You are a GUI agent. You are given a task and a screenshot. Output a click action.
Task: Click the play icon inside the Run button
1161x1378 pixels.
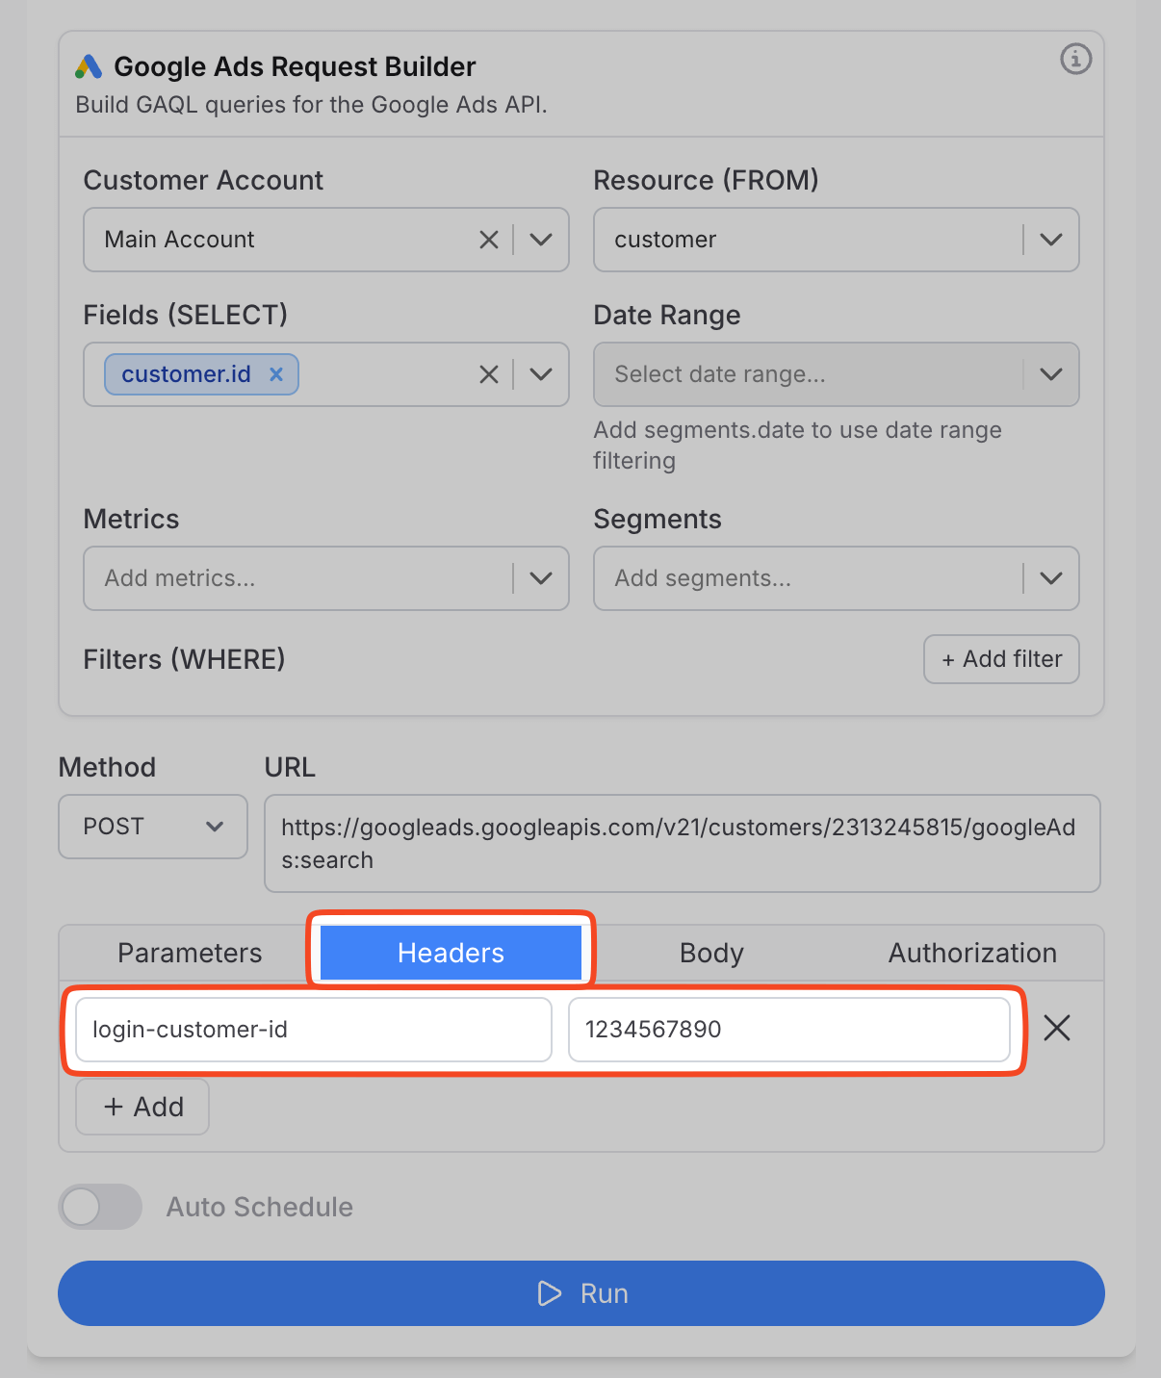pyautogui.click(x=550, y=1293)
